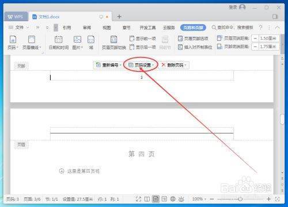Open the vertical dots more options menu

tap(269, 28)
